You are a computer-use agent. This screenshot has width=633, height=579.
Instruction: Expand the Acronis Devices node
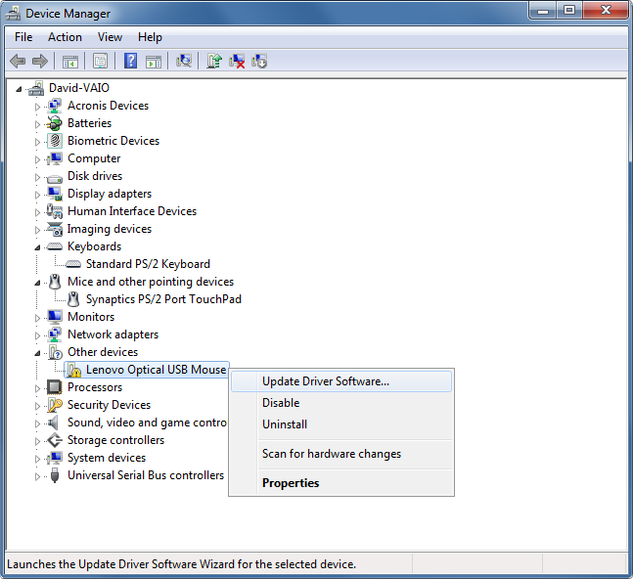click(37, 107)
